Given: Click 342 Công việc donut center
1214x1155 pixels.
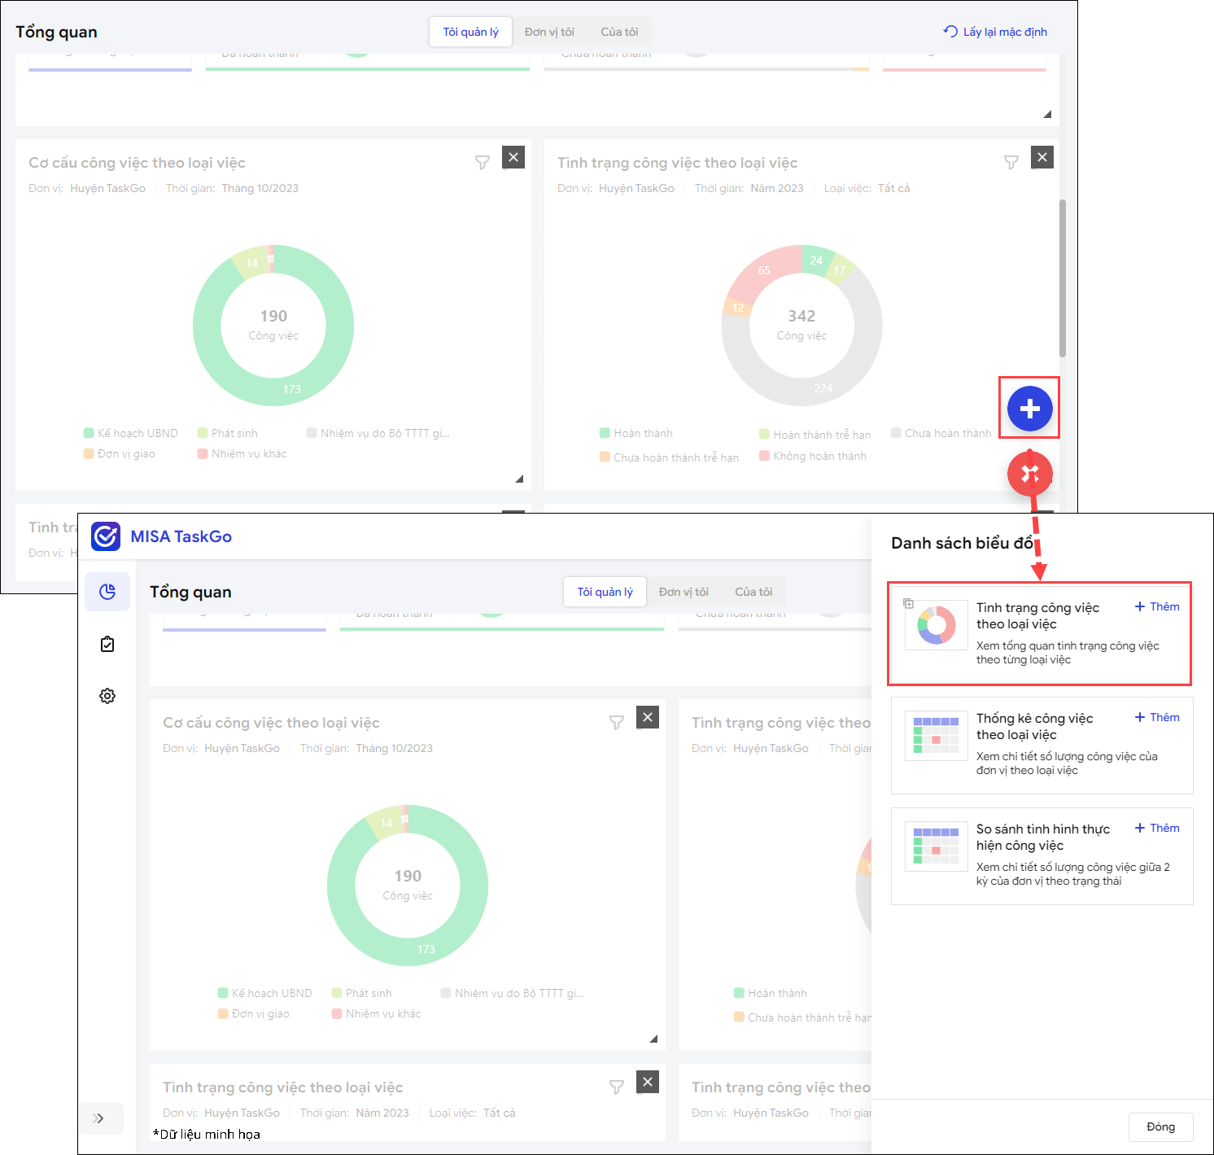Looking at the screenshot, I should click(x=801, y=324).
